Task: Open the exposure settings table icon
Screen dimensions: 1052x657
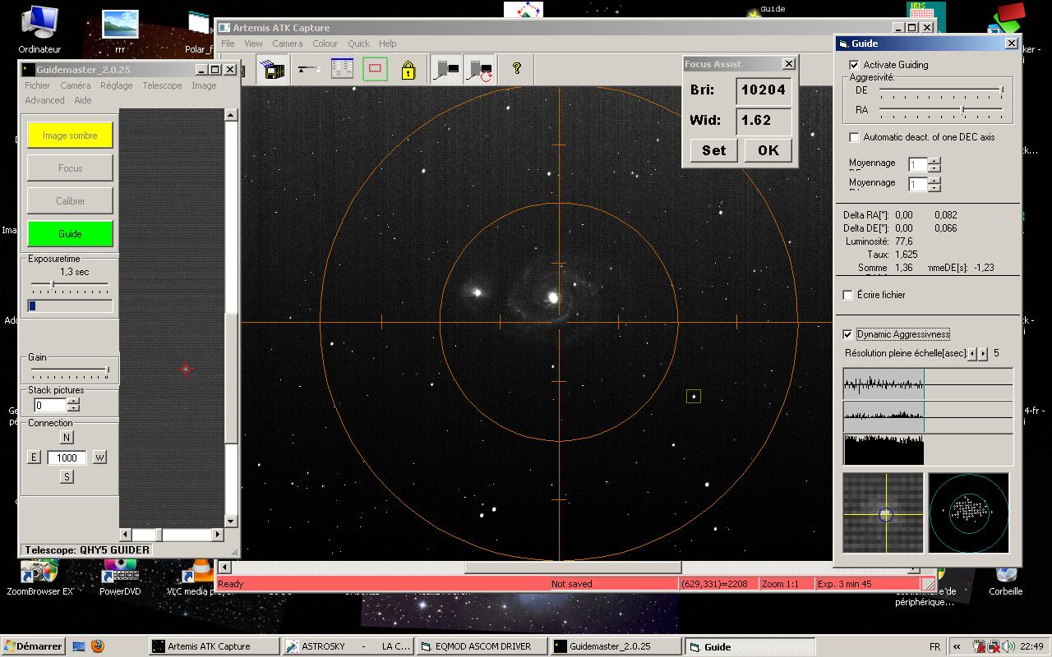Action: click(342, 70)
